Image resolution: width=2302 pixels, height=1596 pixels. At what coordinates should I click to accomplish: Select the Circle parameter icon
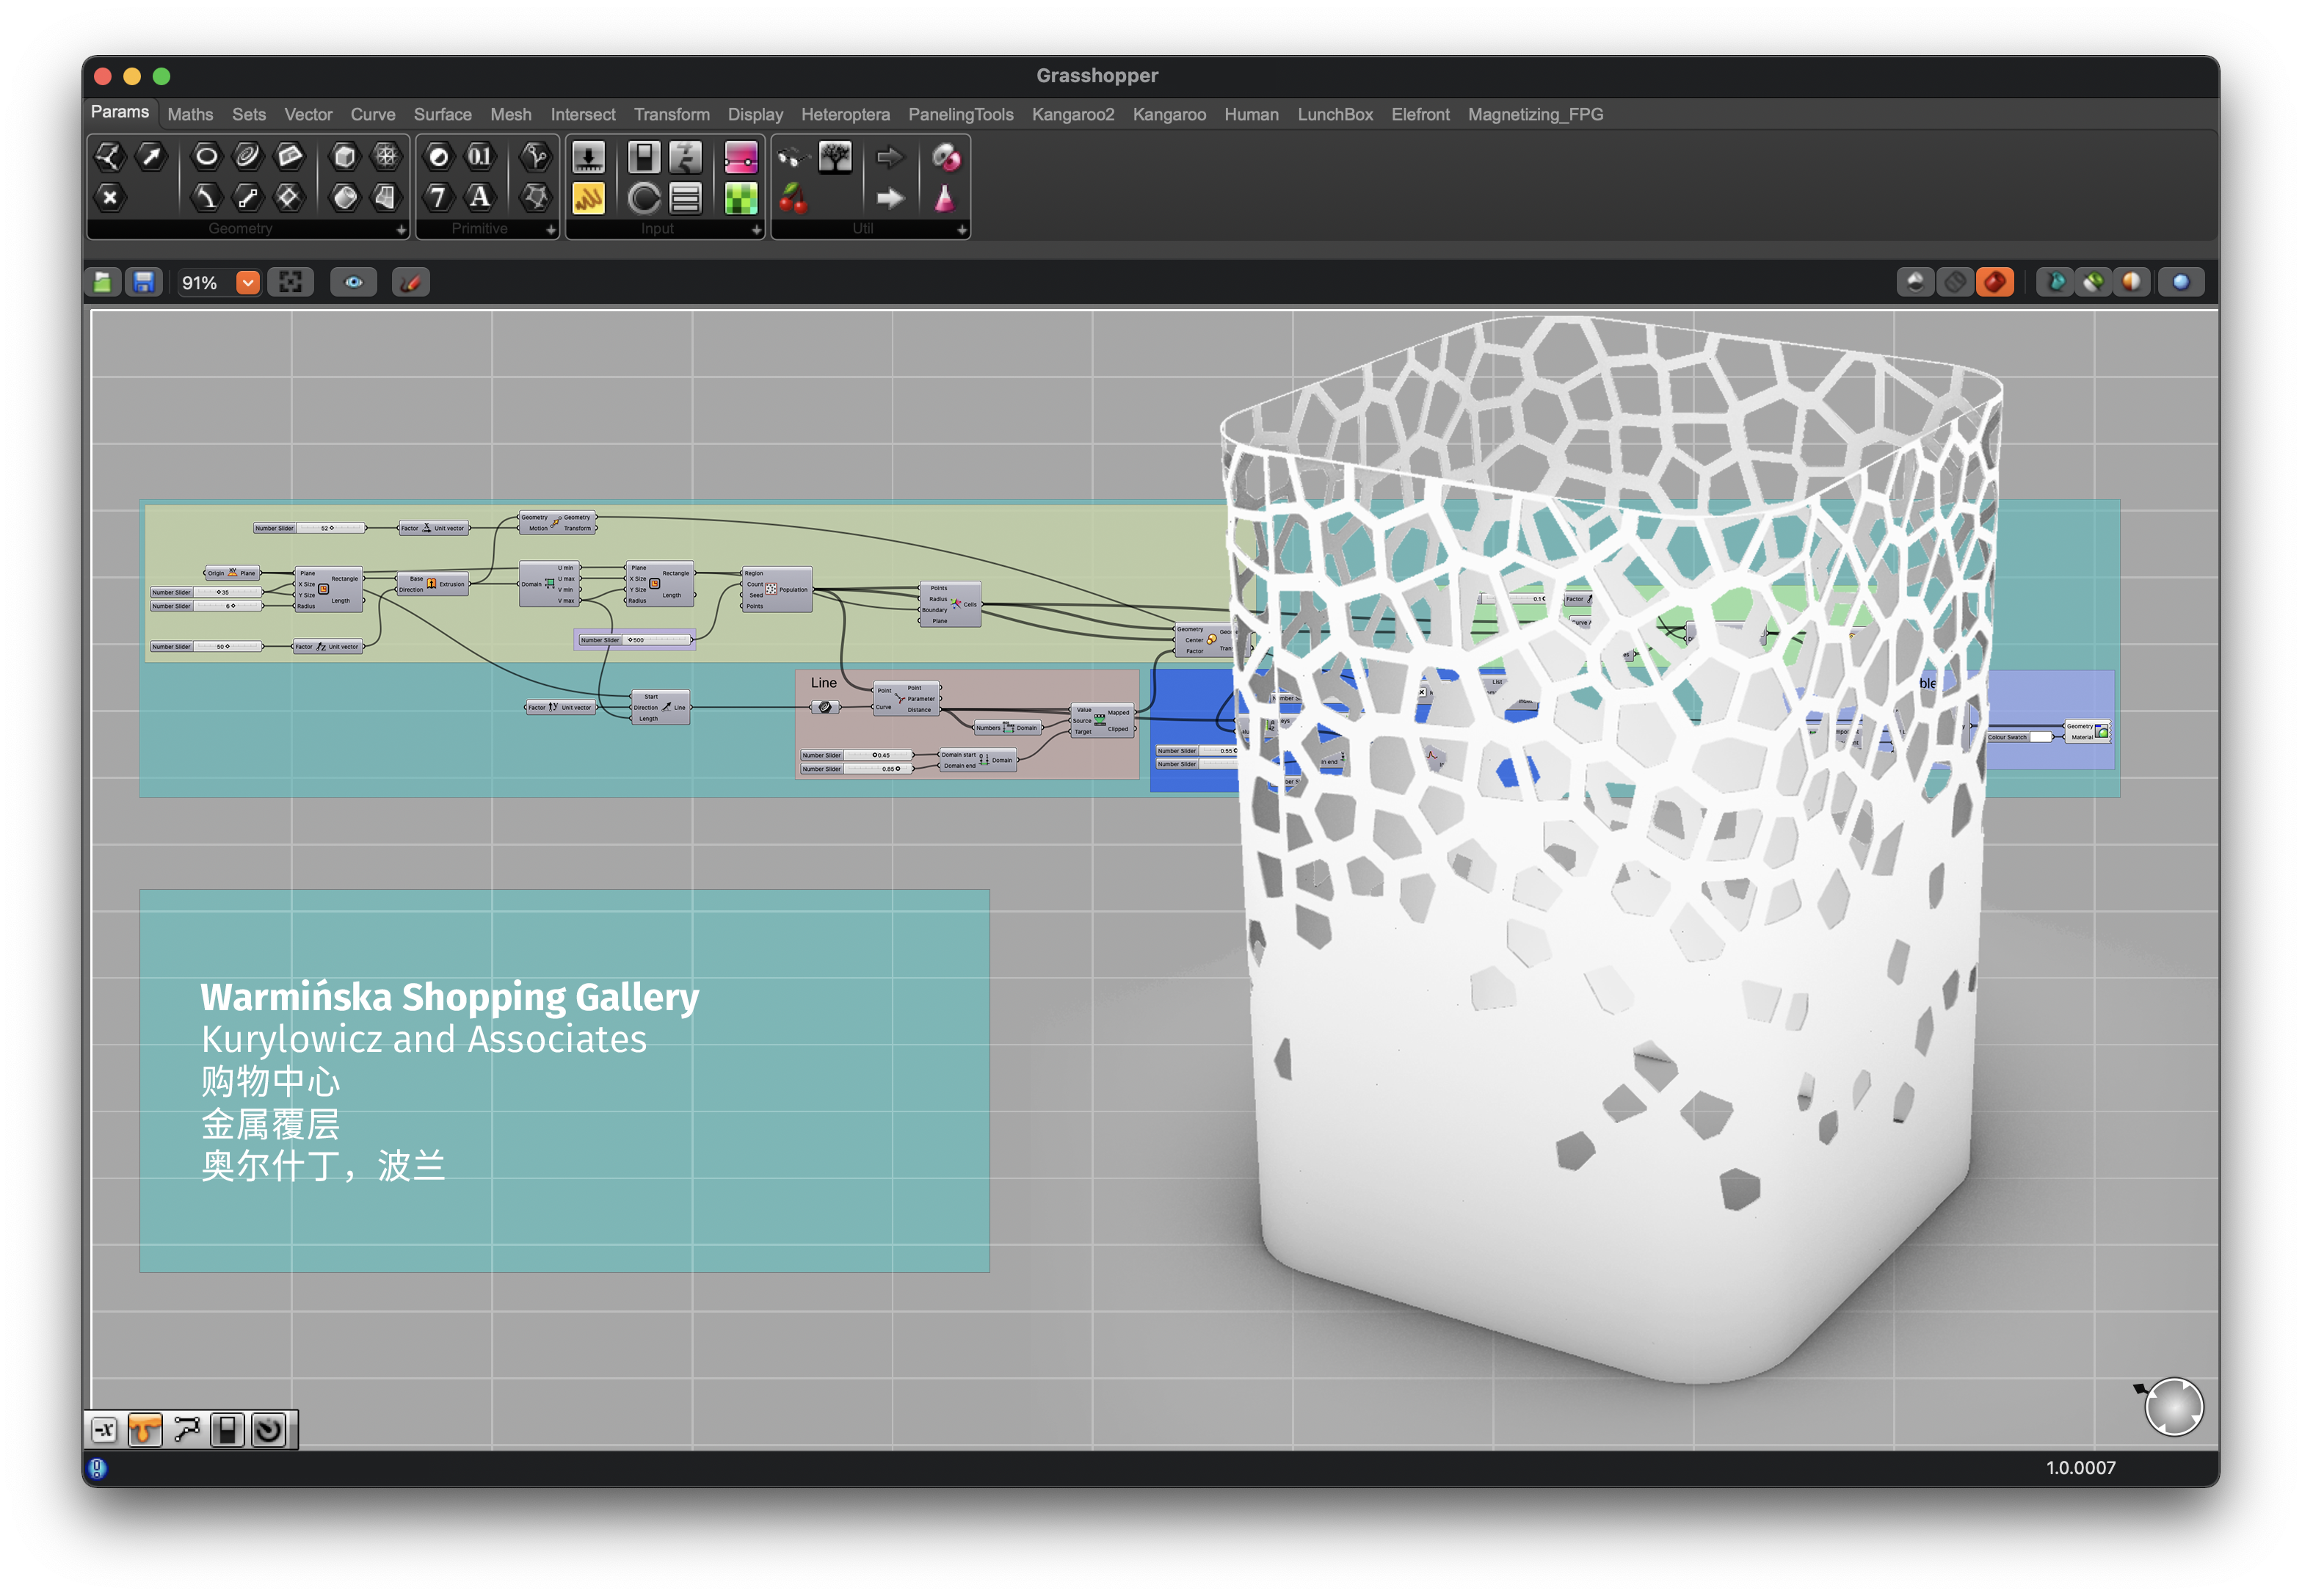click(206, 156)
